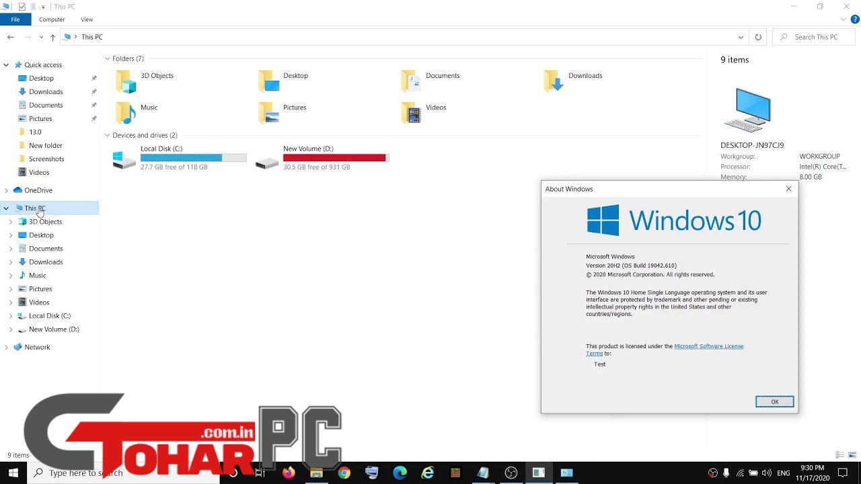Click the volume speaker tray icon
Screen dimensions: 861x484
pos(767,473)
